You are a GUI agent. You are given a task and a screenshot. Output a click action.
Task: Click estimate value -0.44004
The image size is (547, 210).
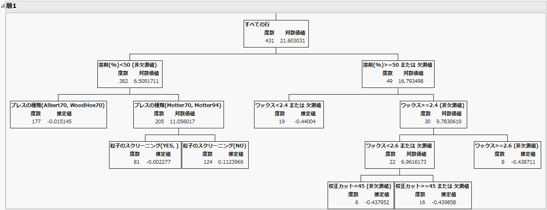pyautogui.click(x=305, y=121)
